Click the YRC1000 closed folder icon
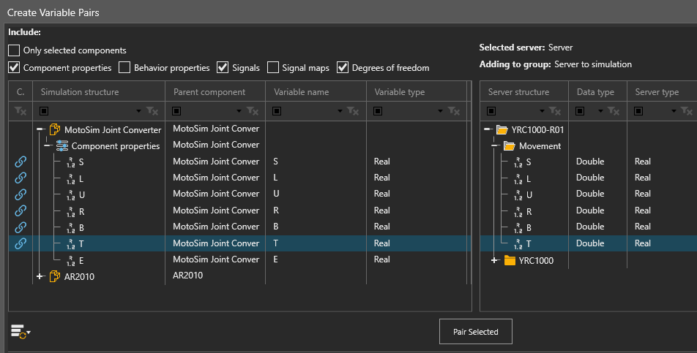The width and height of the screenshot is (697, 353). (510, 260)
